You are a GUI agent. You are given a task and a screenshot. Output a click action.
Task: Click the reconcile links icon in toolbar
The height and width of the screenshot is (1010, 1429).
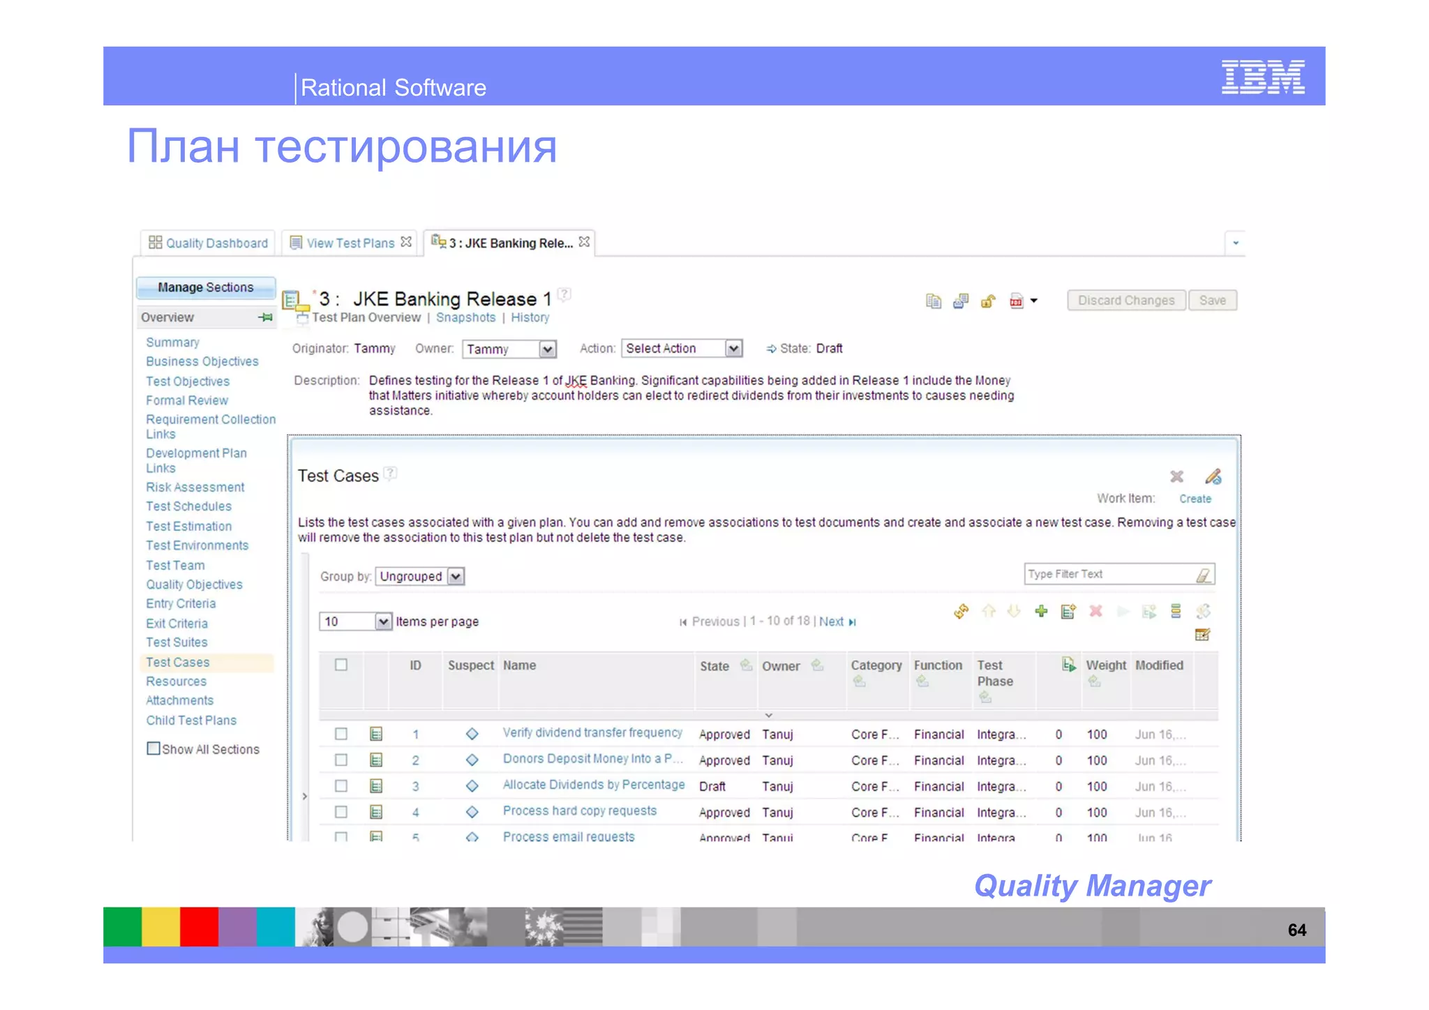click(x=1203, y=612)
